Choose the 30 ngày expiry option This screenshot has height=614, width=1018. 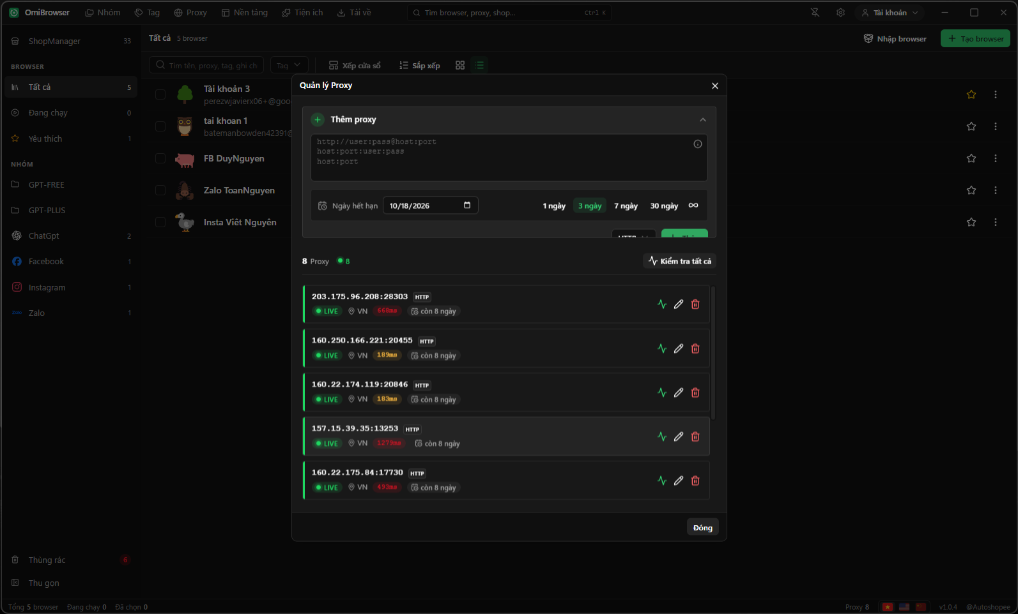point(664,206)
